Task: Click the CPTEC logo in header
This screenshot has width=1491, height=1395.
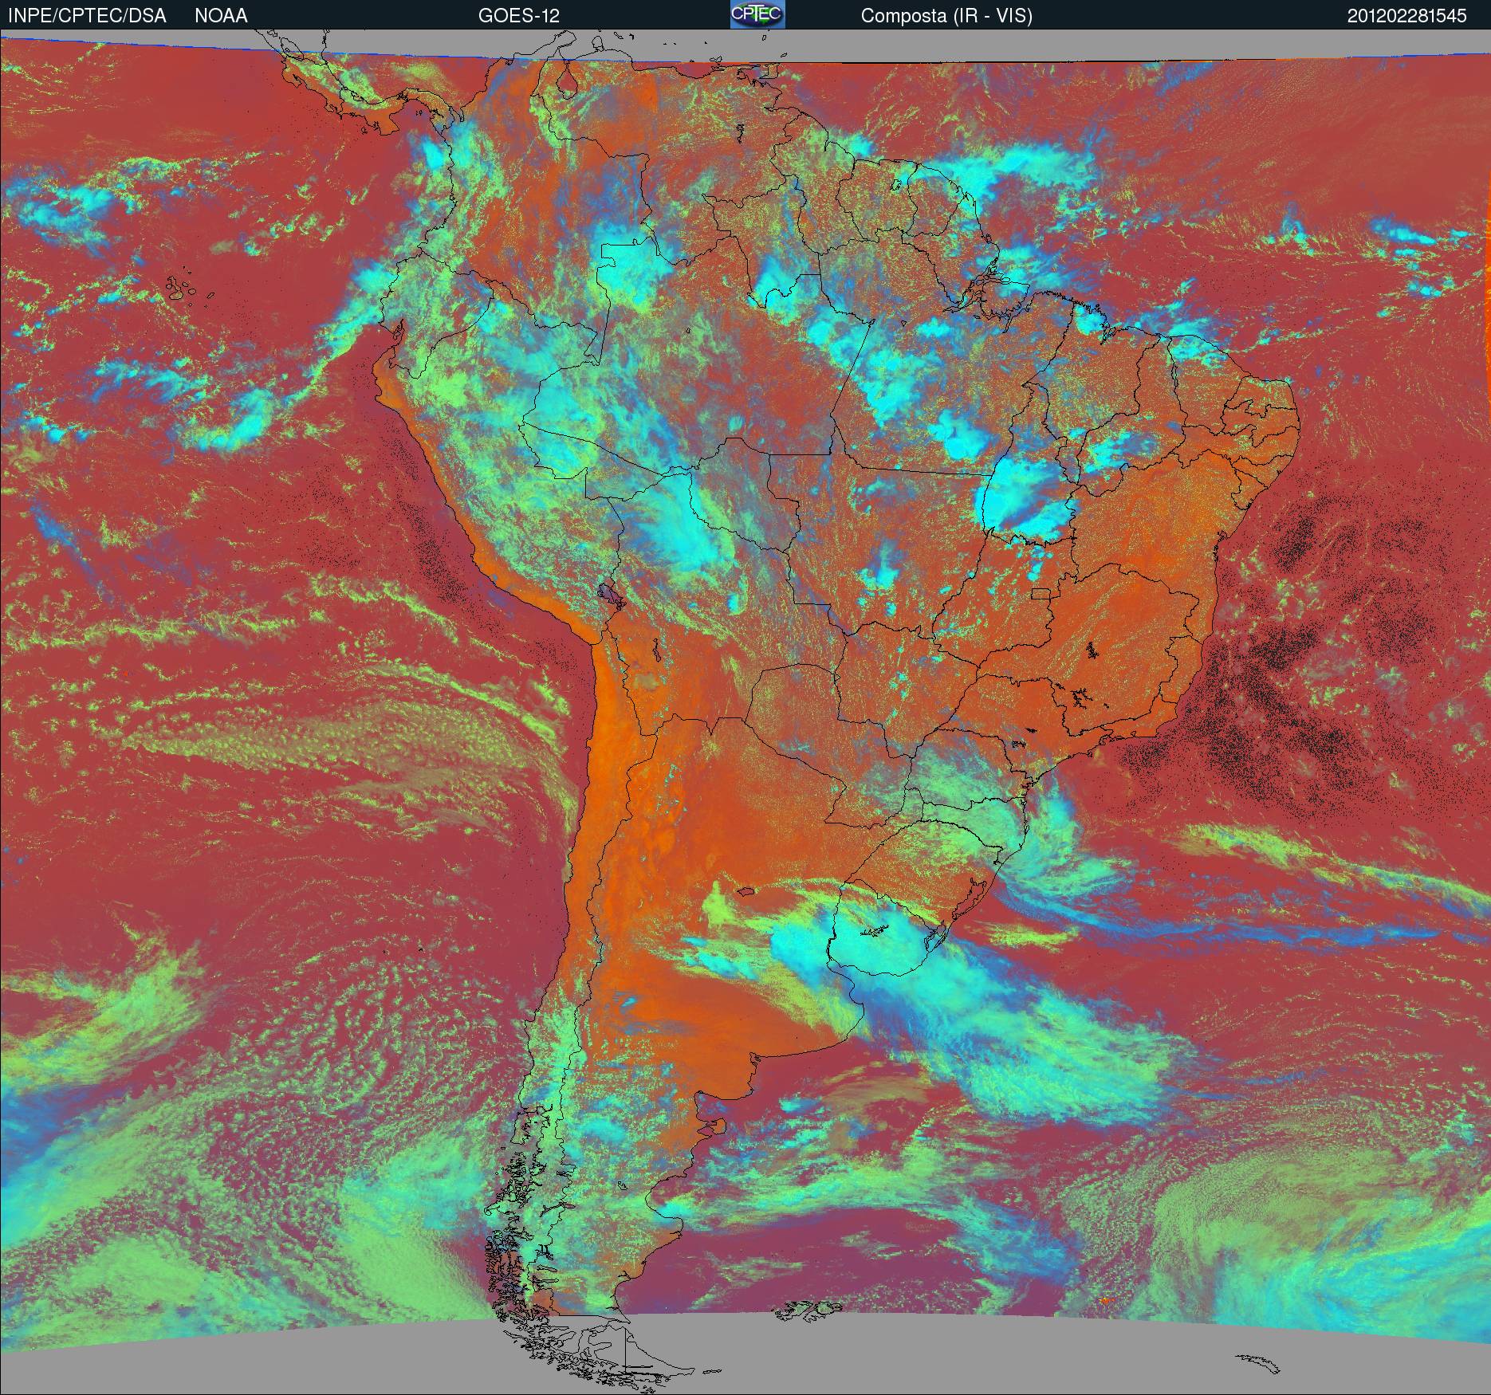Action: coord(757,14)
